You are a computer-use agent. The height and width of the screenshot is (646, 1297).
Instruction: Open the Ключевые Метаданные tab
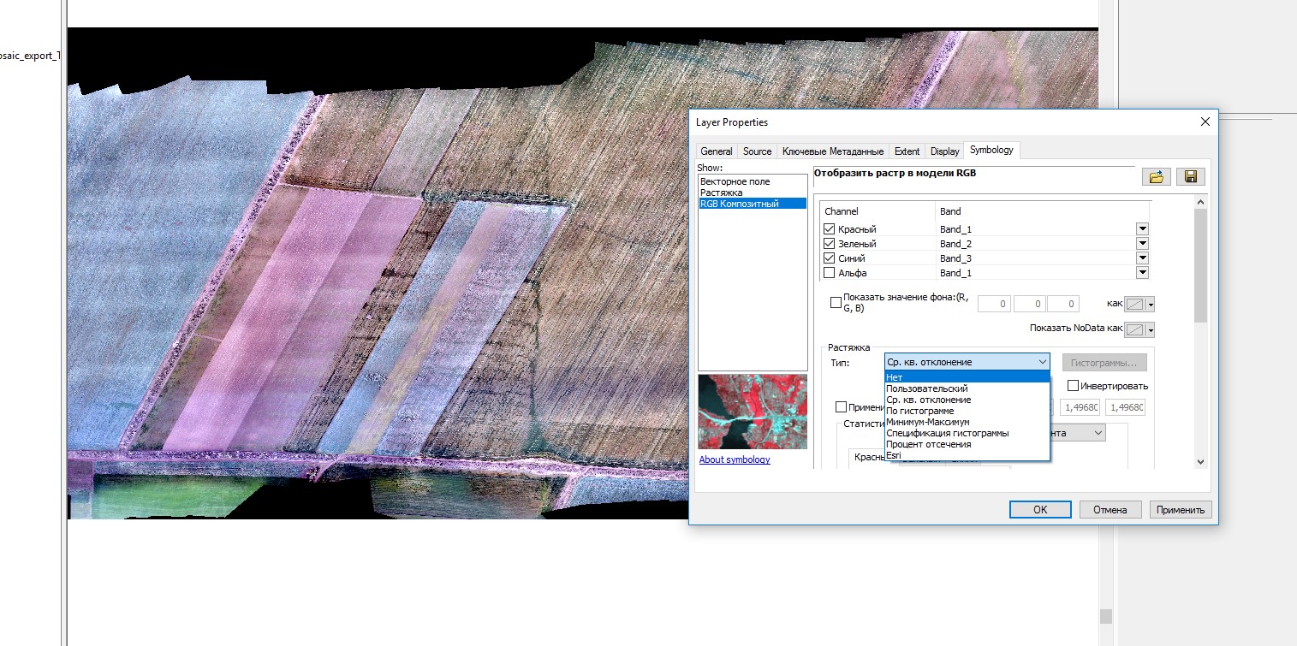pyautogui.click(x=833, y=151)
